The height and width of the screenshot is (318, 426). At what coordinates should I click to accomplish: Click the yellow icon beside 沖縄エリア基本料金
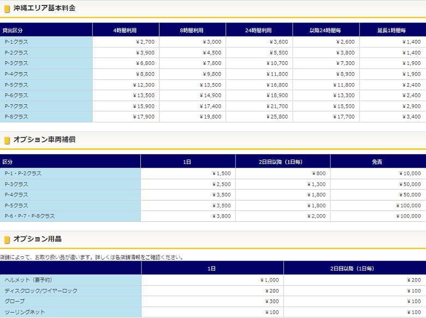(7, 9)
